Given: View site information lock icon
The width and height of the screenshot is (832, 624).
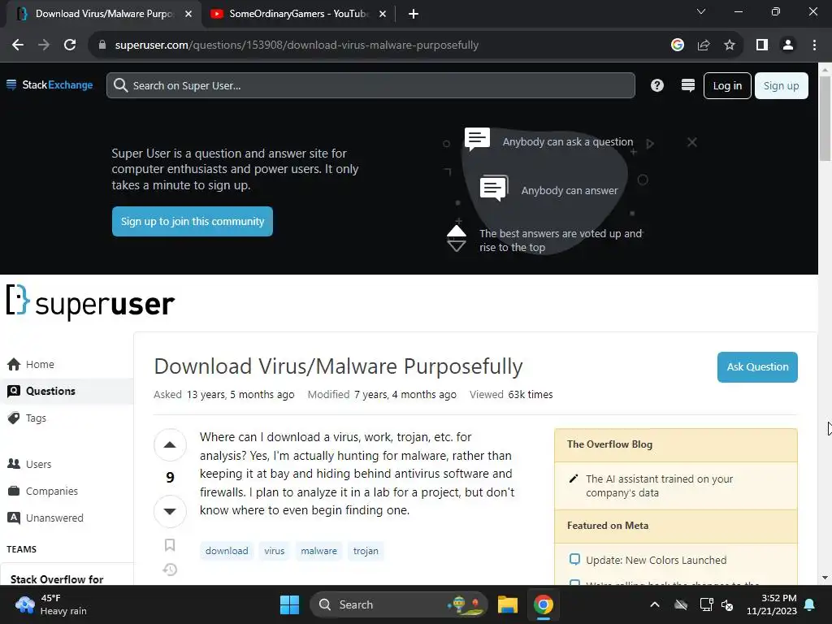Looking at the screenshot, I should coord(102,45).
